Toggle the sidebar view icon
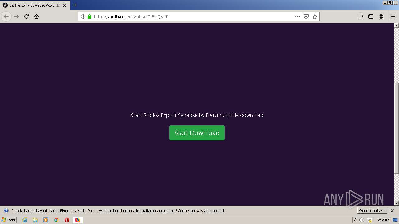399x224 pixels. (371, 16)
